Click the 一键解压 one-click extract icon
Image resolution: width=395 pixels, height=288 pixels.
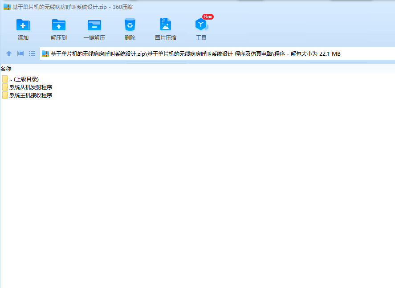coord(94,25)
